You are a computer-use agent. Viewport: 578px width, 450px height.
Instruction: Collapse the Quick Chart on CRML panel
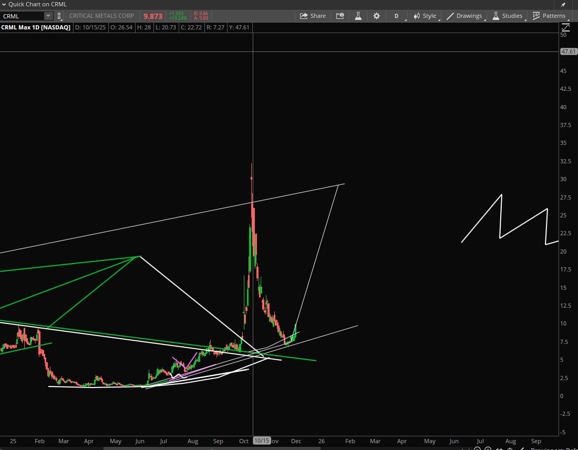(4, 4)
